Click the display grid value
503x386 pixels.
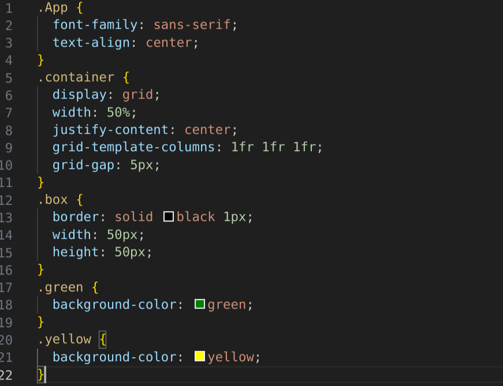[137, 95]
